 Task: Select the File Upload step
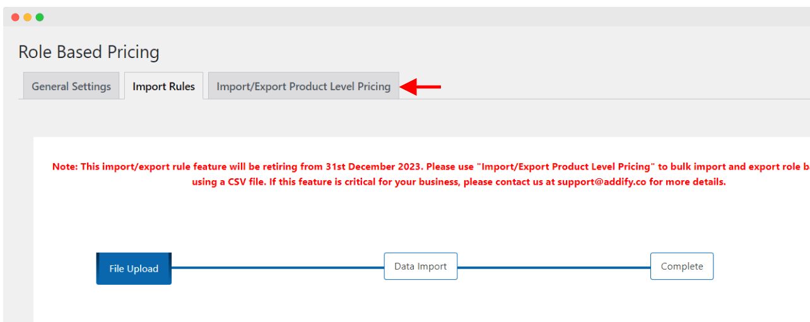click(134, 268)
